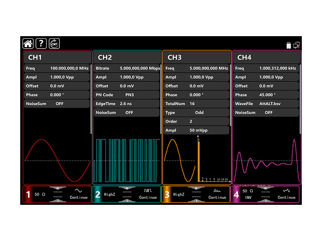
Task: Open the H/L limit icon in channel 4 tab
Action: click(266, 194)
